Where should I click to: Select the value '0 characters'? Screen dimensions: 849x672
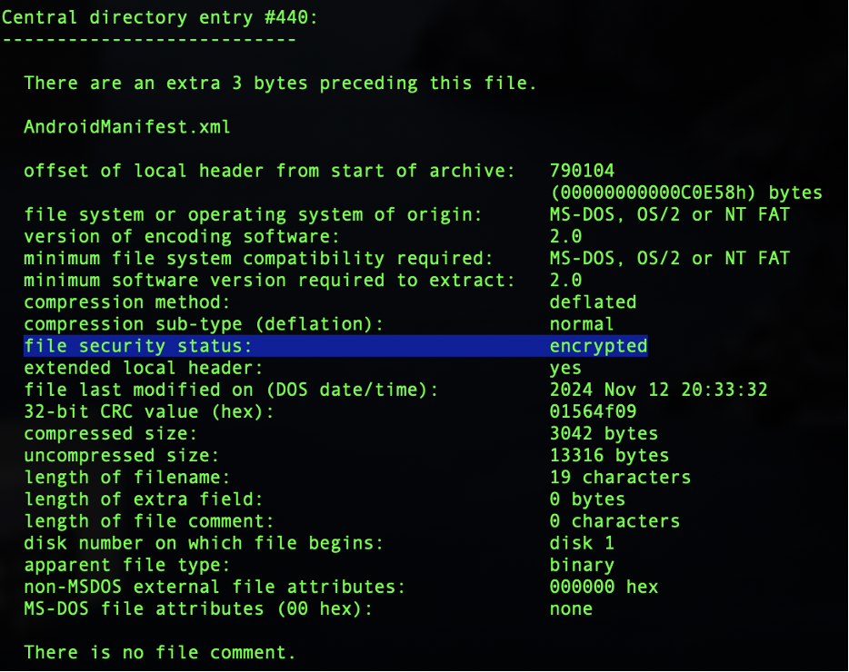click(614, 521)
